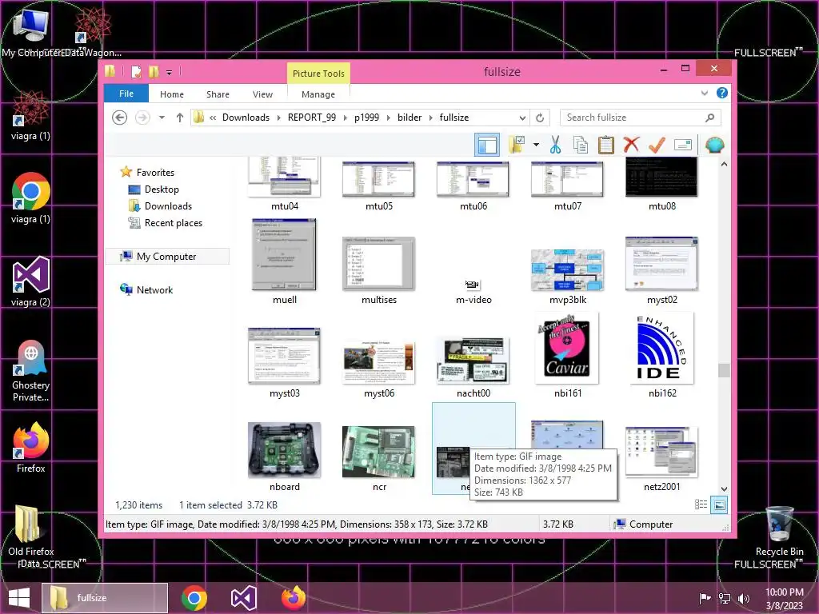Switch to the Home ribbon tab
The height and width of the screenshot is (614, 819).
click(172, 94)
